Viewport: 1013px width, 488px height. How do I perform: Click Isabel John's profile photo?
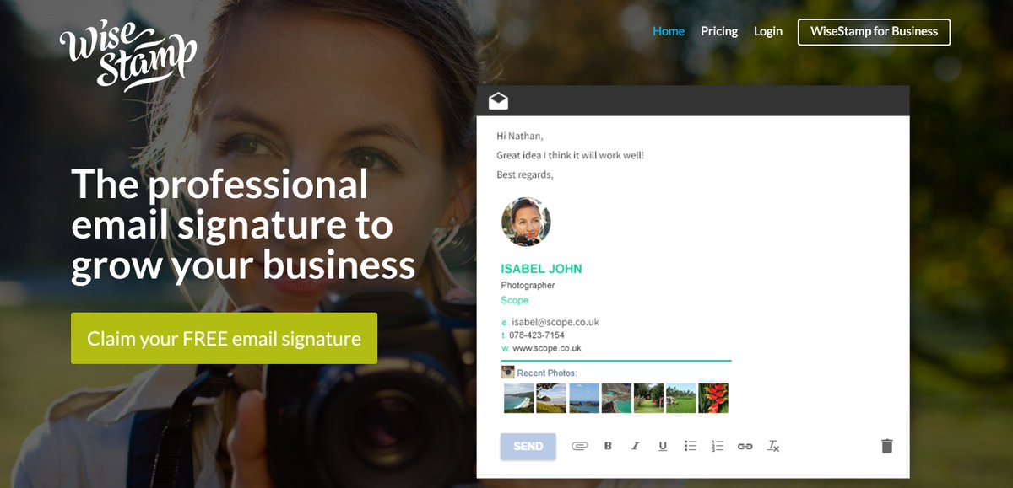click(x=526, y=222)
